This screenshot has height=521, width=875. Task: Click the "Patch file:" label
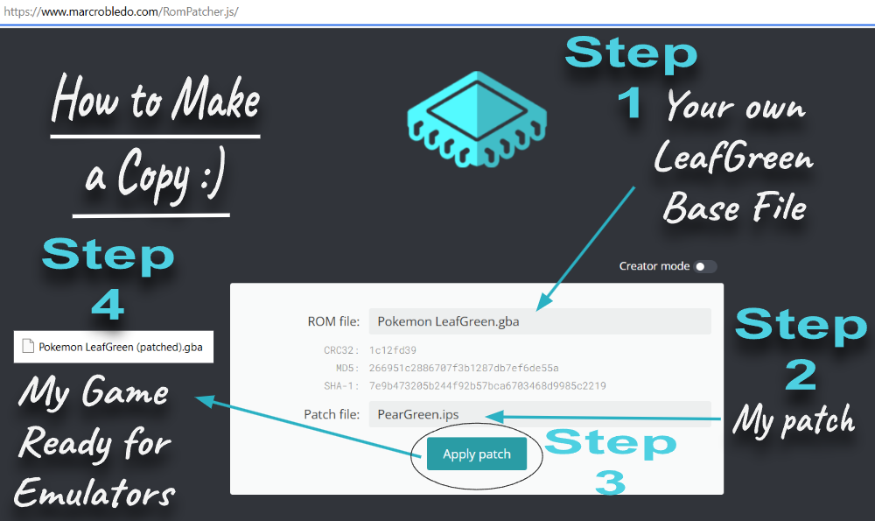pyautogui.click(x=332, y=414)
